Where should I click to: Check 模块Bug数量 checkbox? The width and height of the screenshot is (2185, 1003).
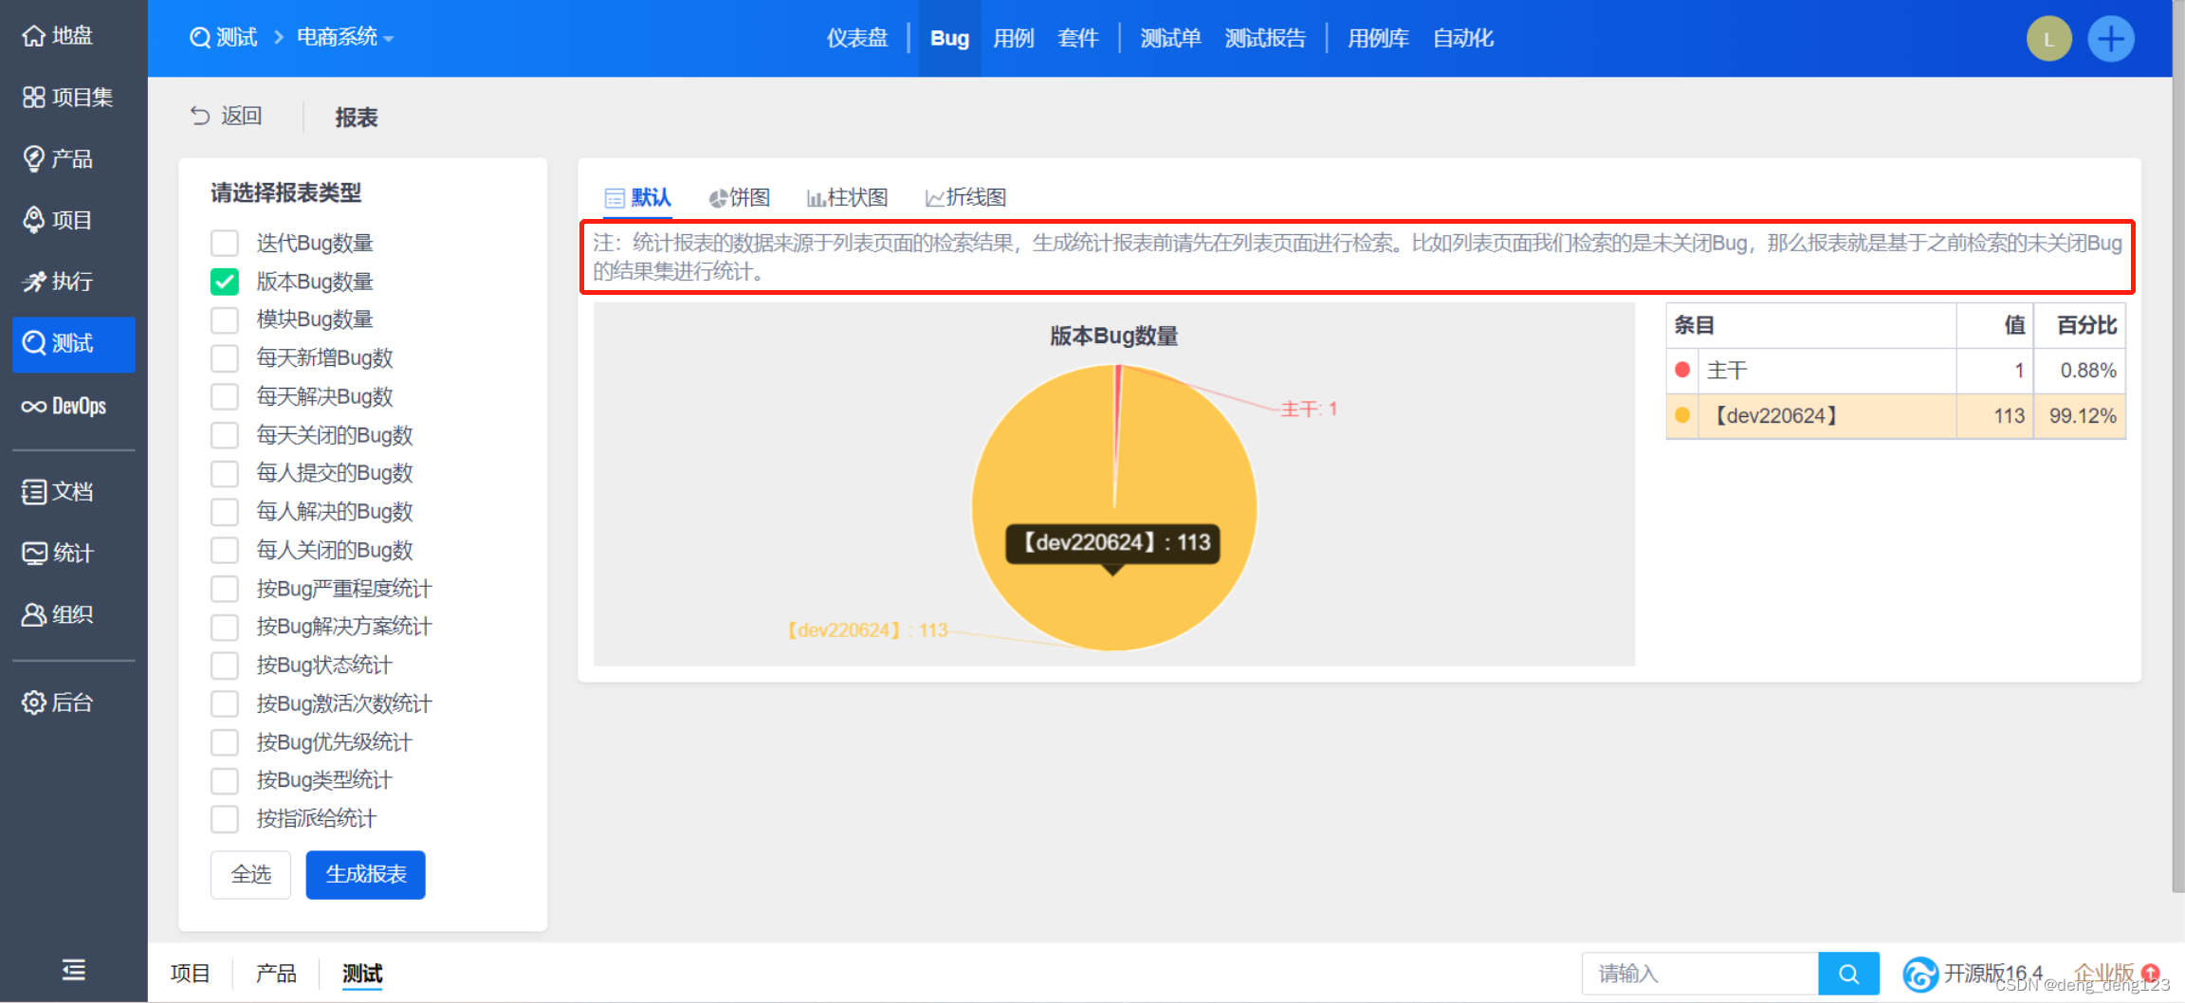tap(225, 319)
